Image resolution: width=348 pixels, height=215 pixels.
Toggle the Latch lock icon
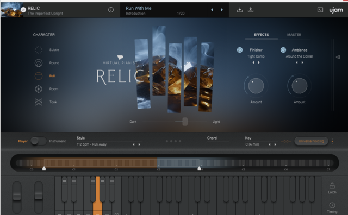332,186
